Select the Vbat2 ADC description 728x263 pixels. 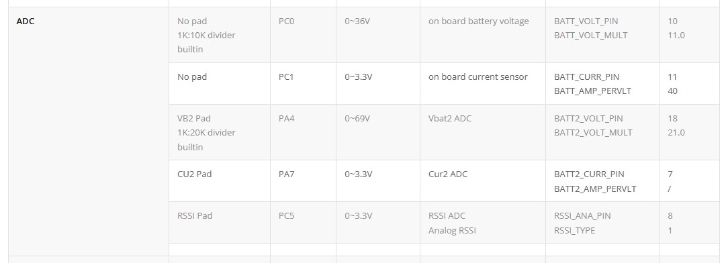click(x=449, y=119)
